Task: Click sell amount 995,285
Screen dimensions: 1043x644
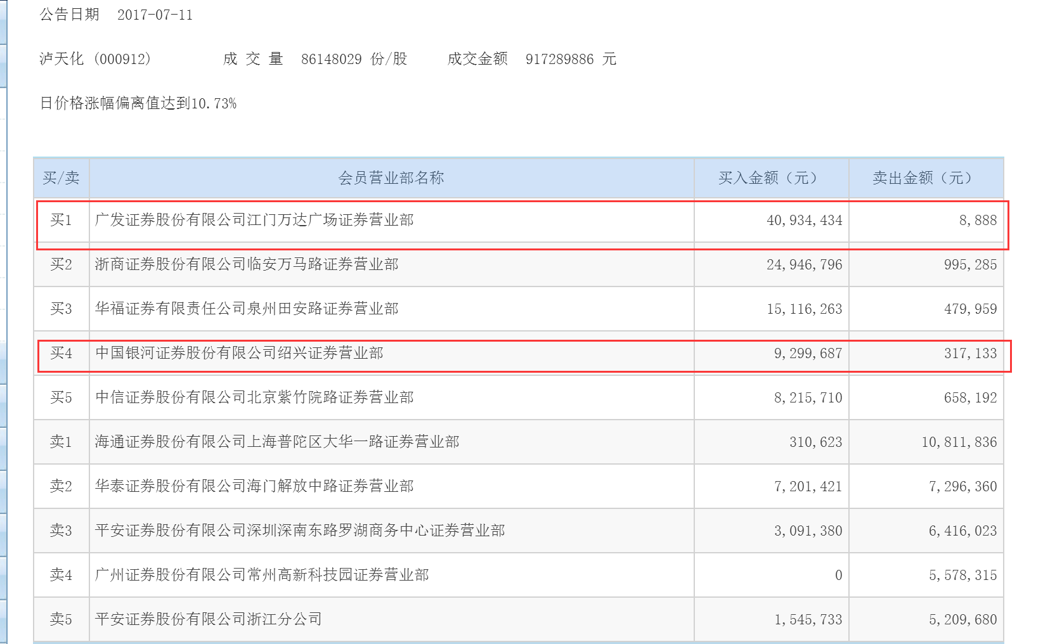Action: coord(970,264)
